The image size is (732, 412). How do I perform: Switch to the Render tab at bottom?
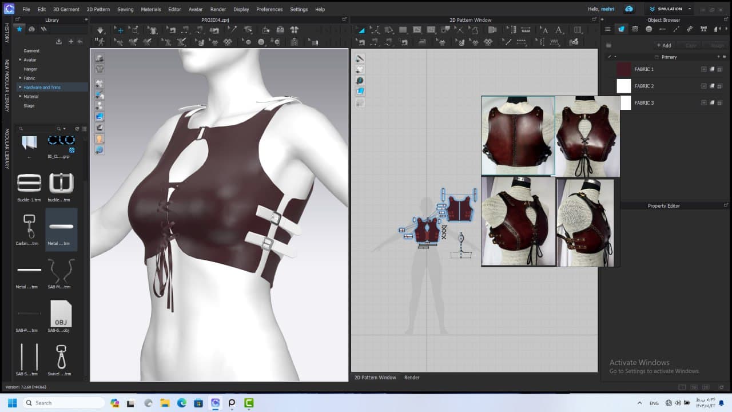coord(412,378)
